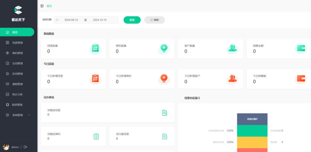Click the 统计分析 chart icon
This screenshot has height=152, width=311.
click(7, 94)
